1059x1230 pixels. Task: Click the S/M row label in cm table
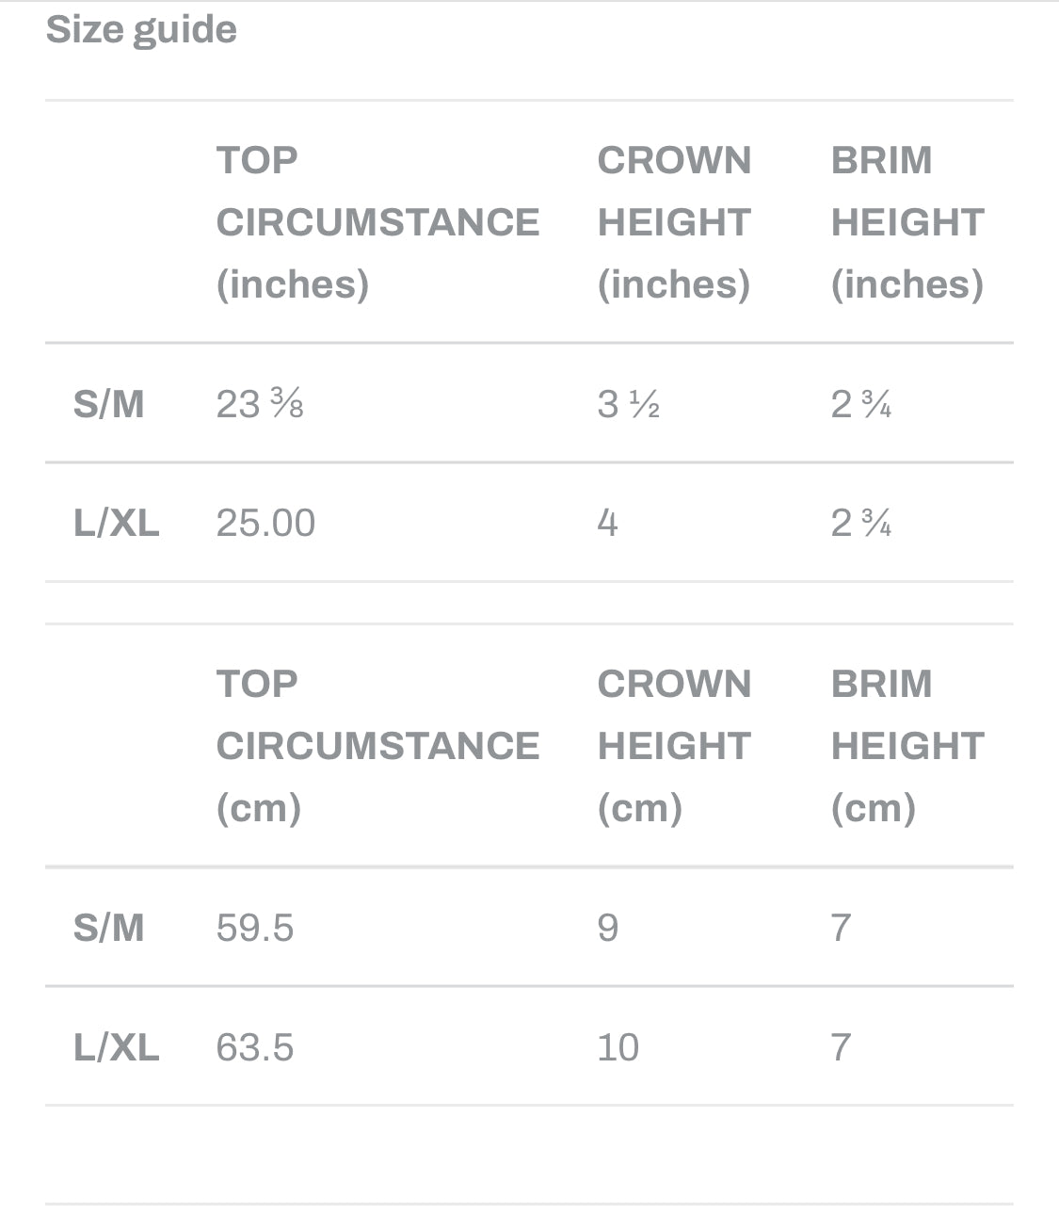tap(108, 928)
